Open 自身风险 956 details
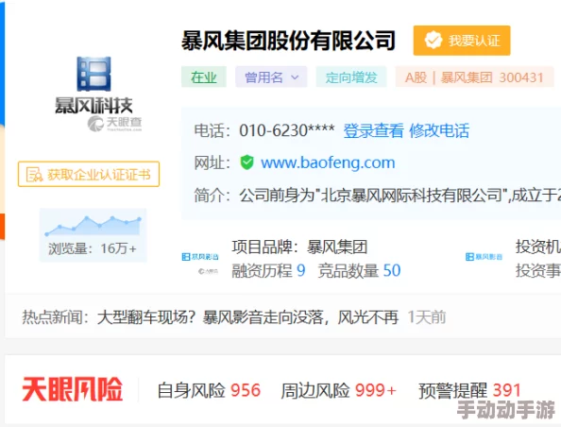This screenshot has width=561, height=427. click(x=209, y=390)
